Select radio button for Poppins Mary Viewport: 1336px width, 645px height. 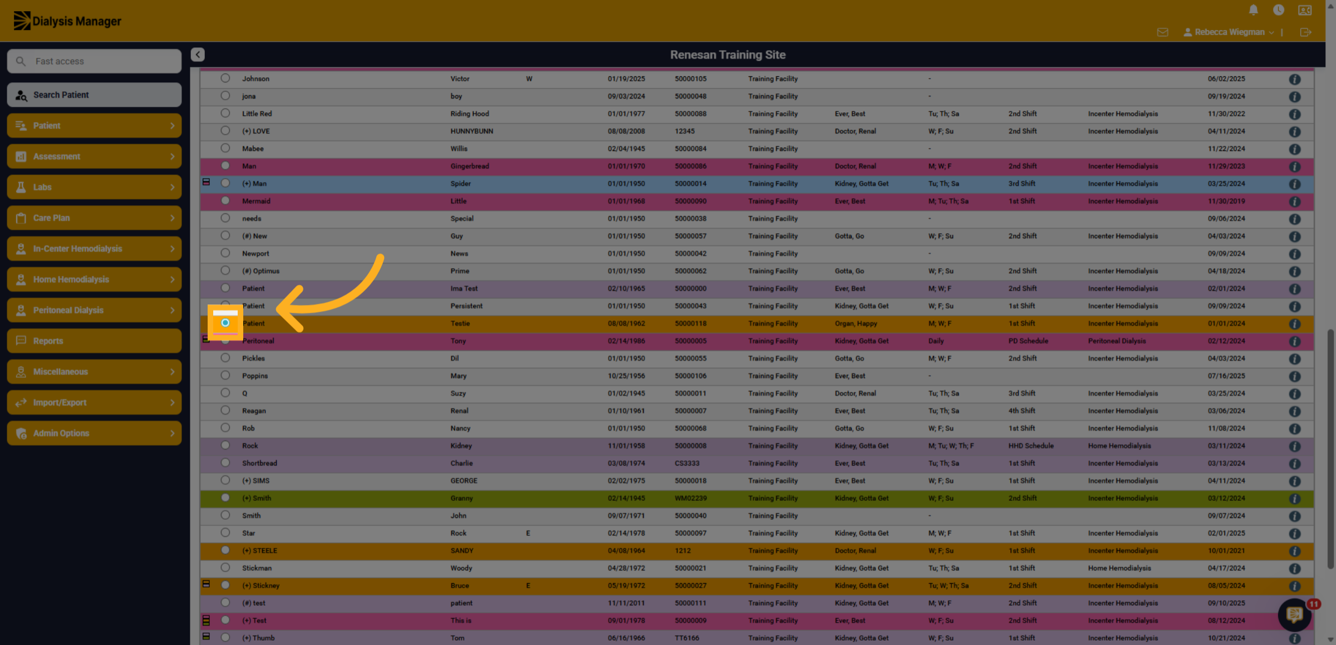click(225, 376)
